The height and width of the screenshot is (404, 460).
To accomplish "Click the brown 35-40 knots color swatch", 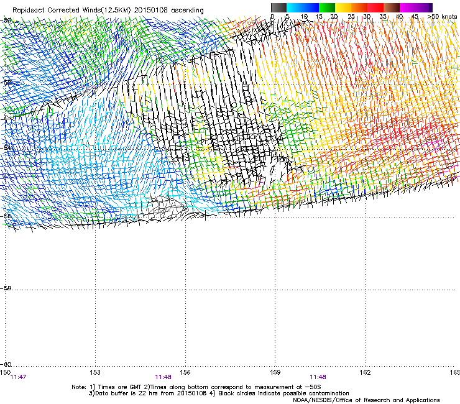I will click(x=392, y=7).
